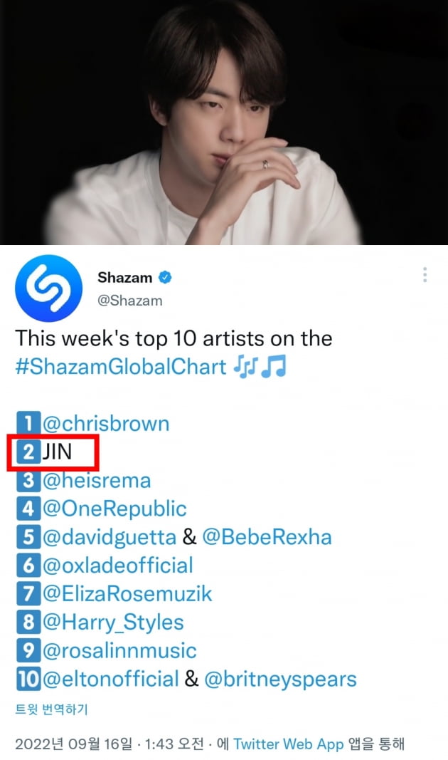448x760 pixels.
Task: Visit the @britneyspears mention
Action: click(x=281, y=680)
